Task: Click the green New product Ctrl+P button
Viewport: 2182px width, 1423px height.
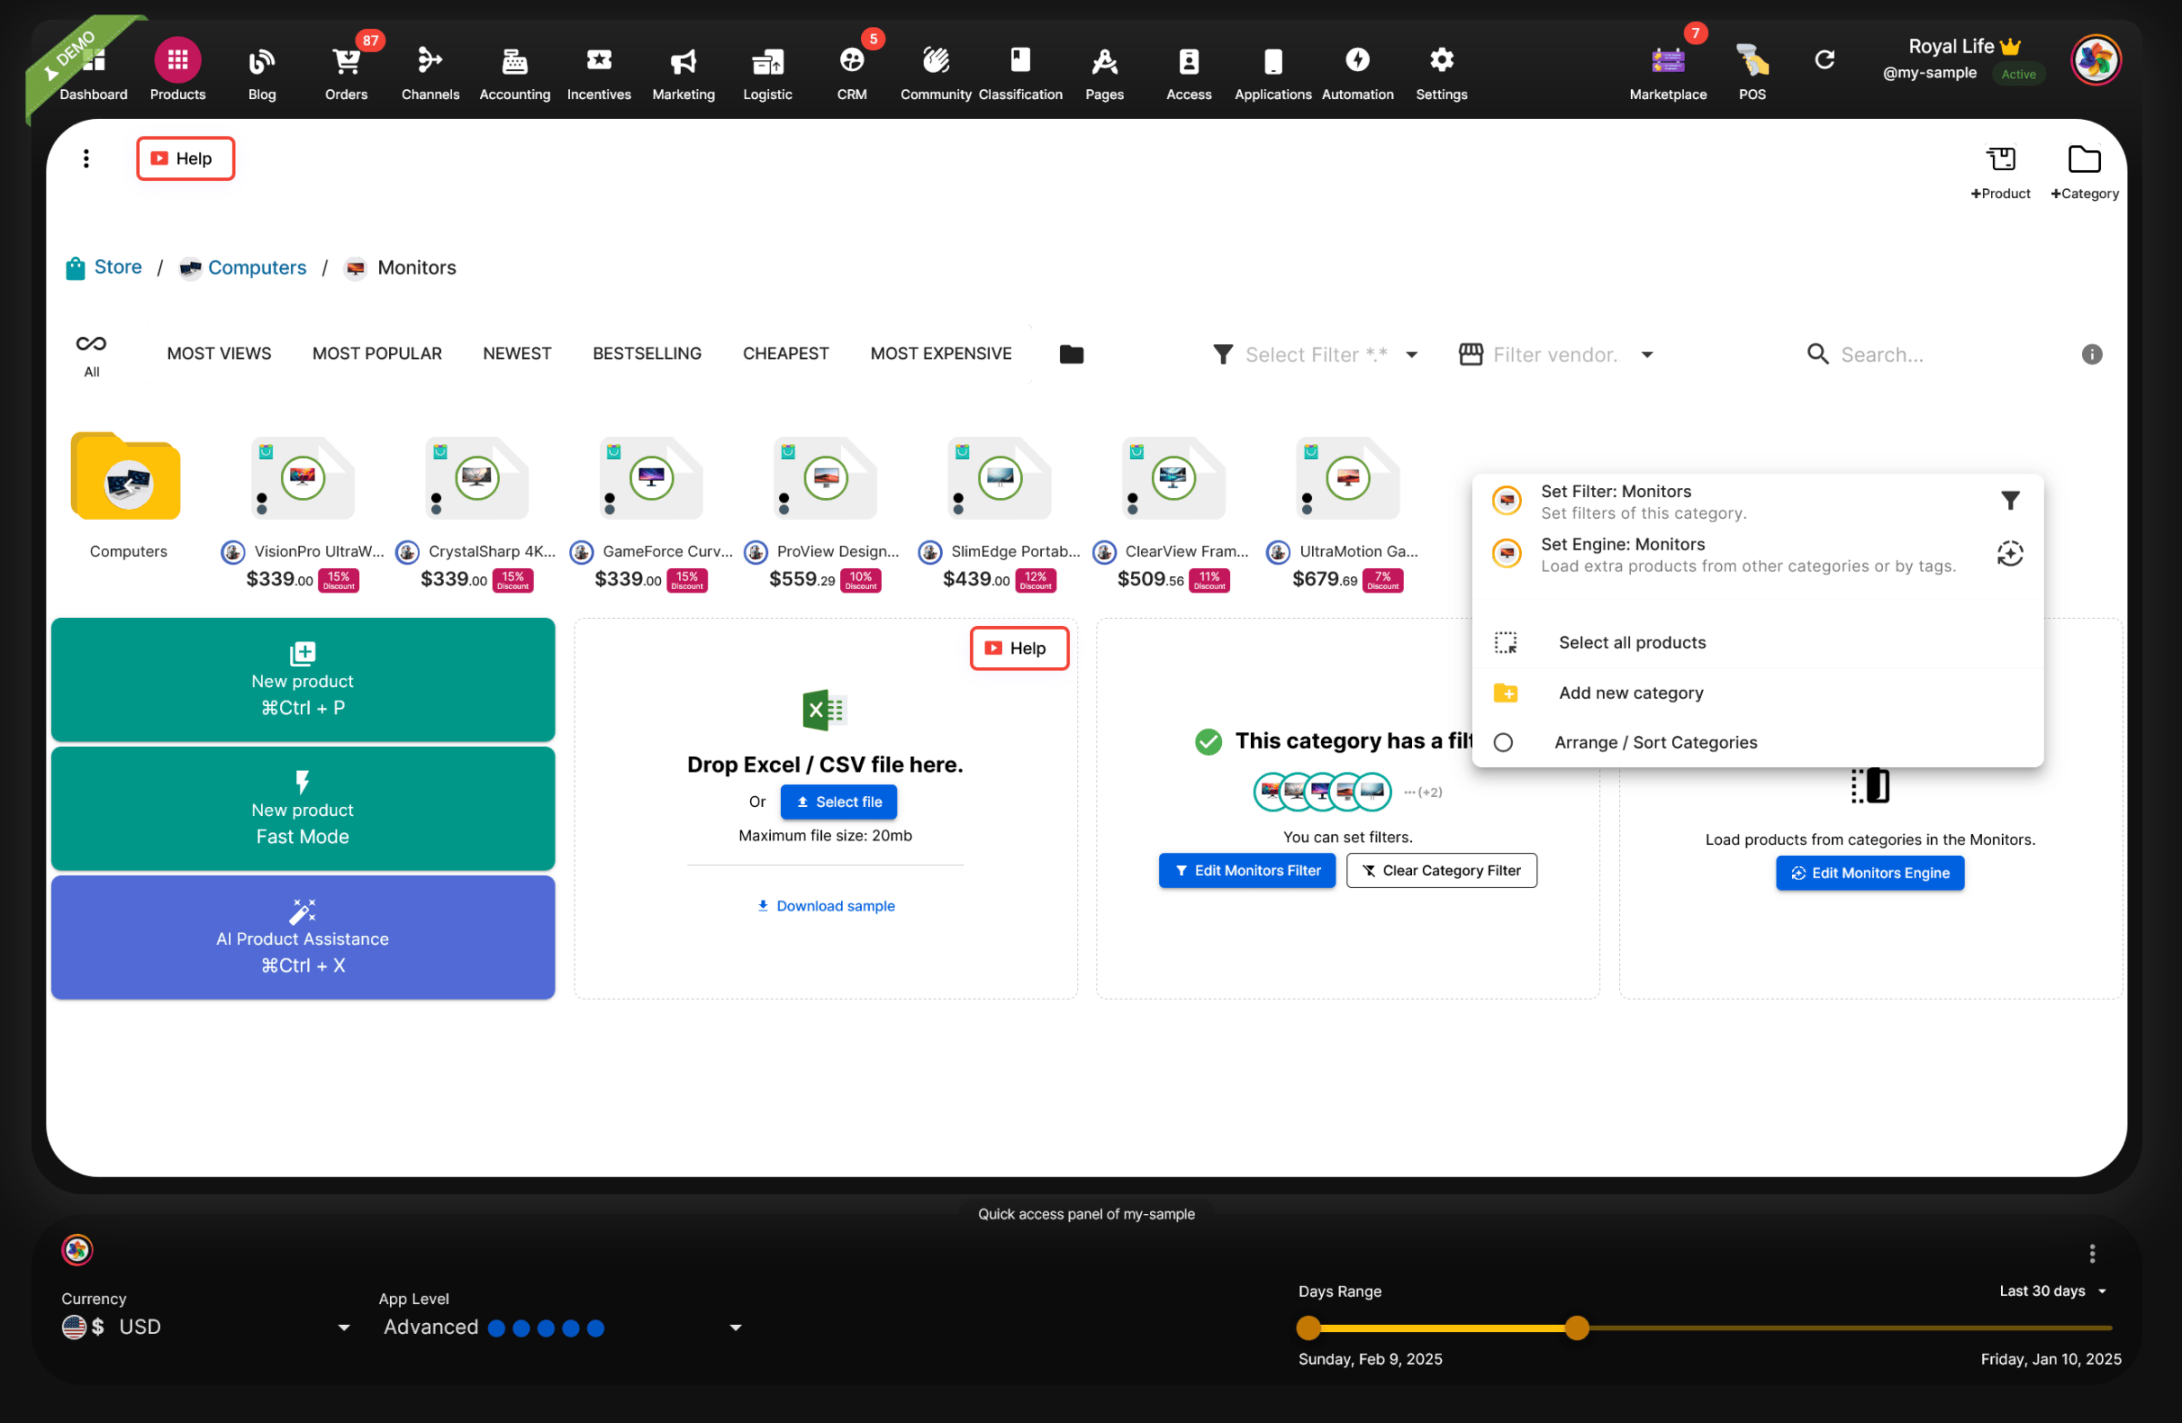Action: point(303,679)
